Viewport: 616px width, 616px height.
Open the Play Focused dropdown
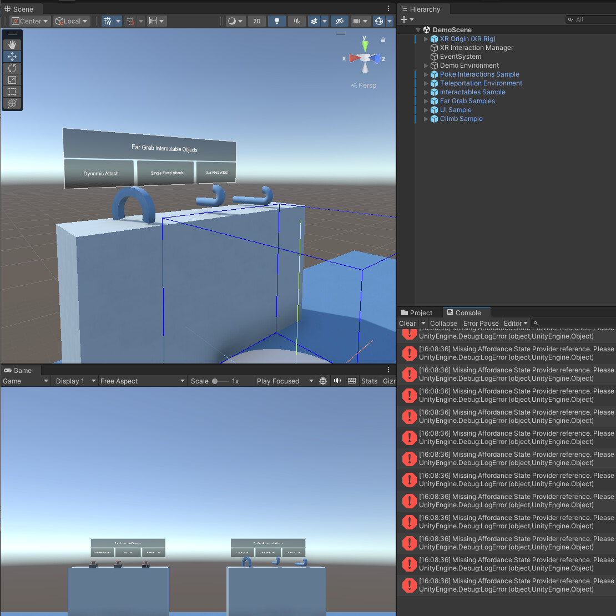coord(284,381)
